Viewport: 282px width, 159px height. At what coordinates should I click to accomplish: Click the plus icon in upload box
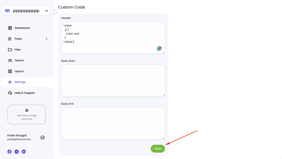click(x=27, y=111)
